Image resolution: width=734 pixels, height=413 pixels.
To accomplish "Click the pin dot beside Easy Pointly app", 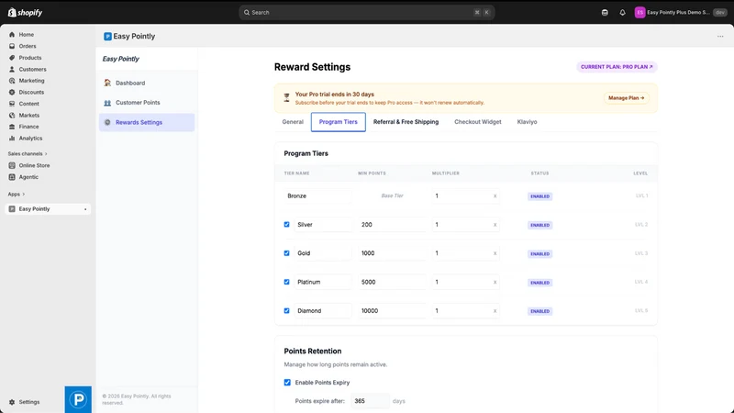I will (x=85, y=209).
